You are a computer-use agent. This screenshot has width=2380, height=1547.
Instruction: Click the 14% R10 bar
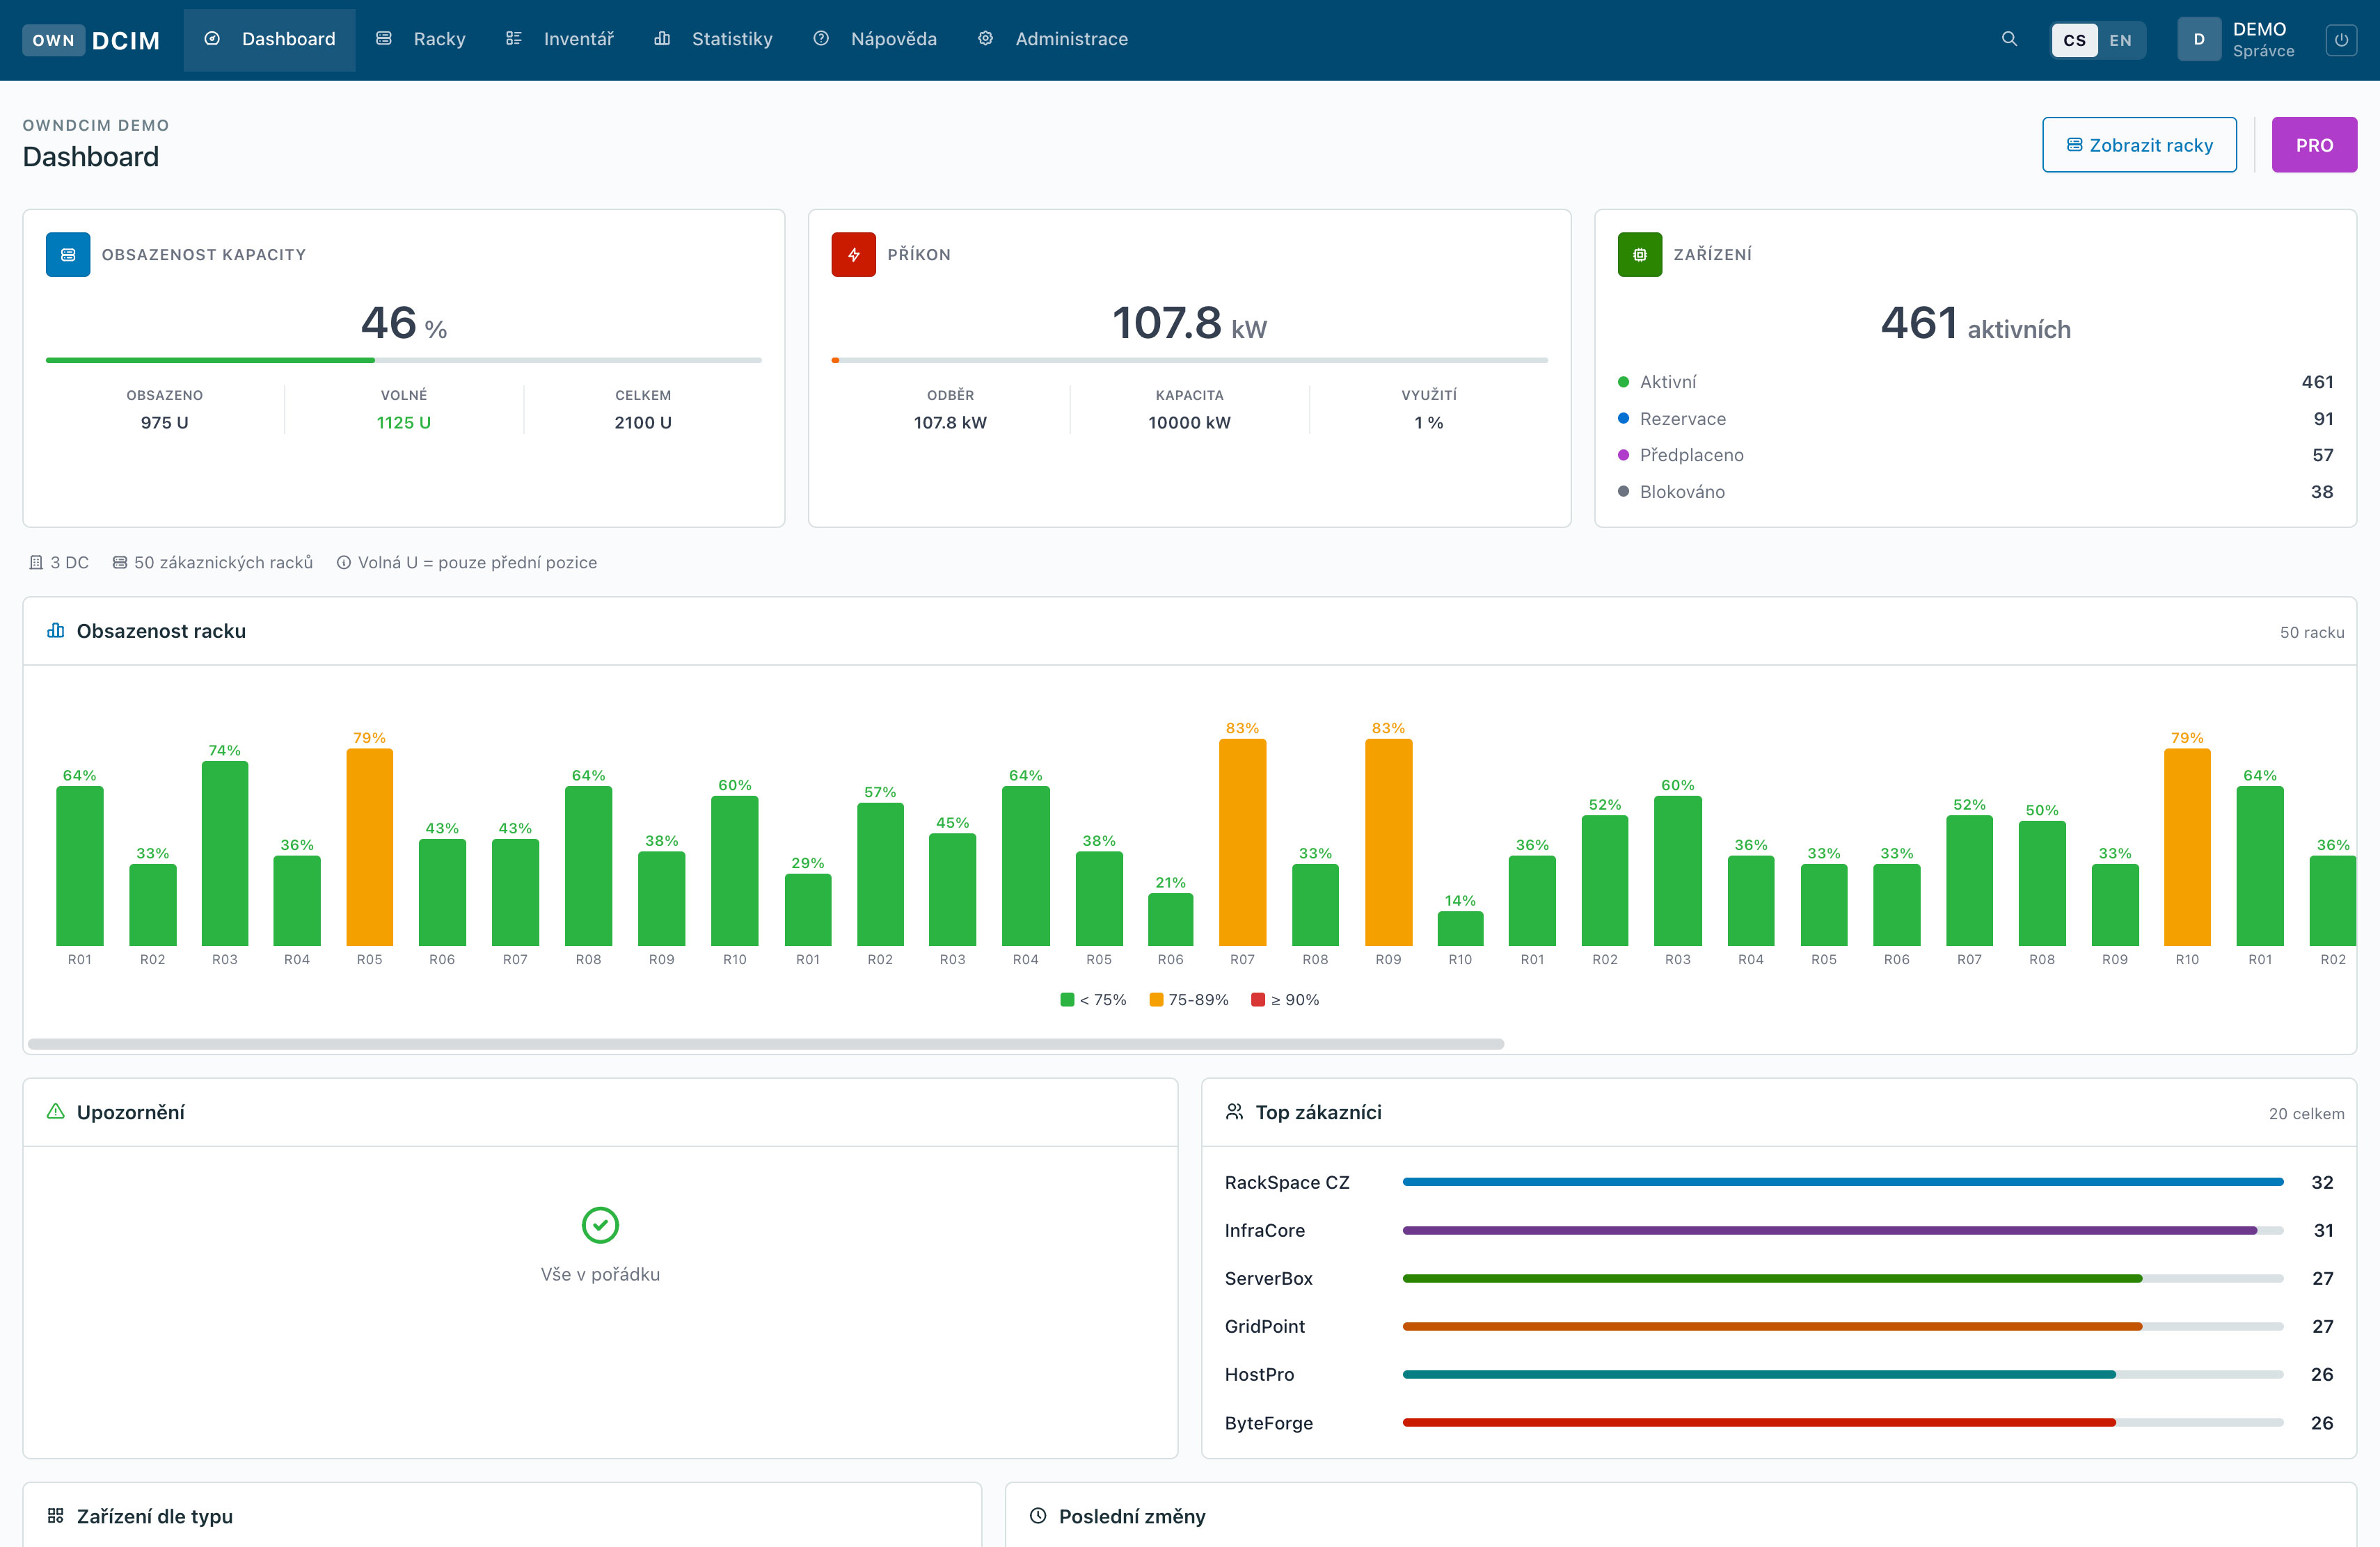click(1460, 927)
